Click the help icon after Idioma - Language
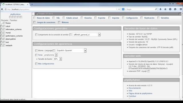This screenshot has width=183, height=103. [x=54, y=51]
